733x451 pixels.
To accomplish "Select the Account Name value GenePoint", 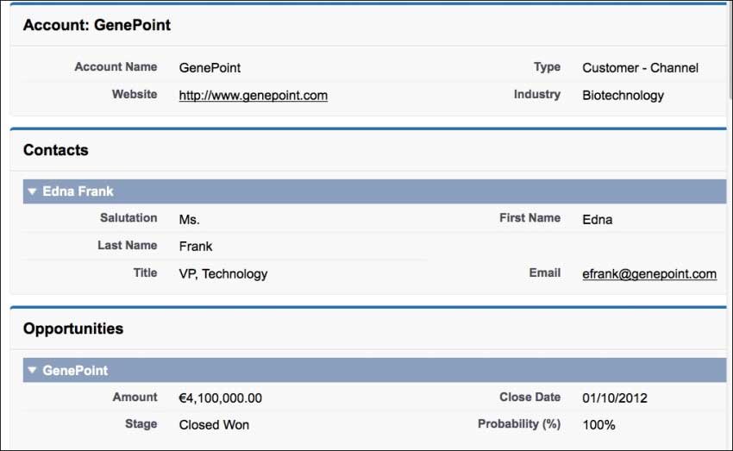I will (x=210, y=68).
